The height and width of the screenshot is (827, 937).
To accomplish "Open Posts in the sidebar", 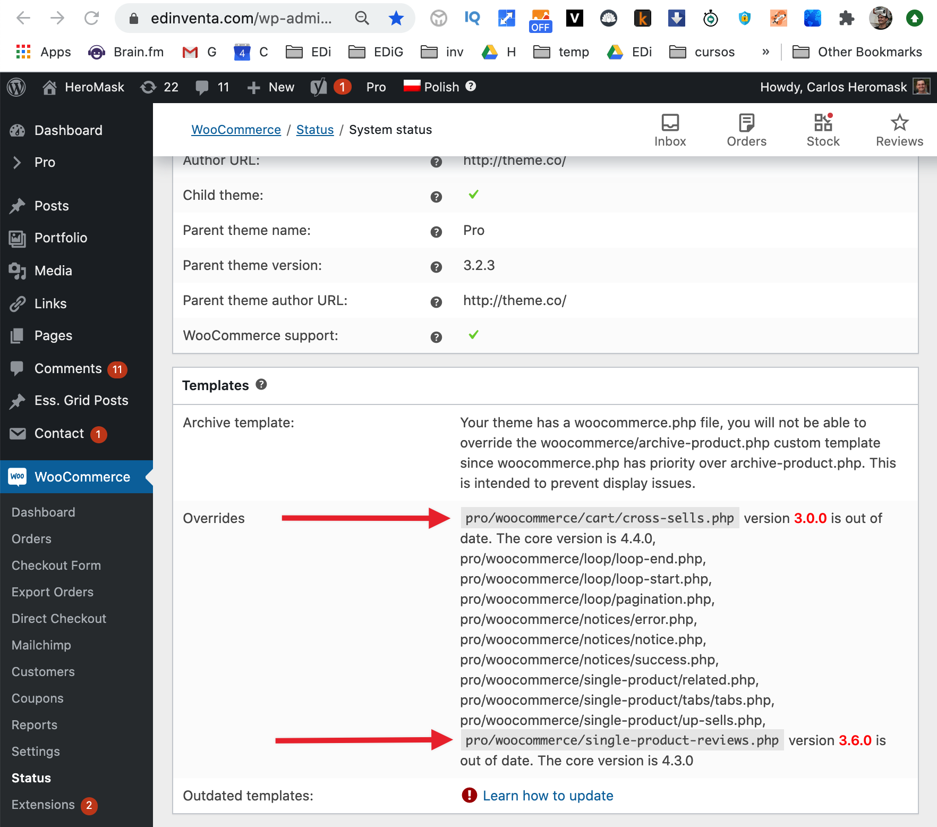I will (x=76, y=206).
